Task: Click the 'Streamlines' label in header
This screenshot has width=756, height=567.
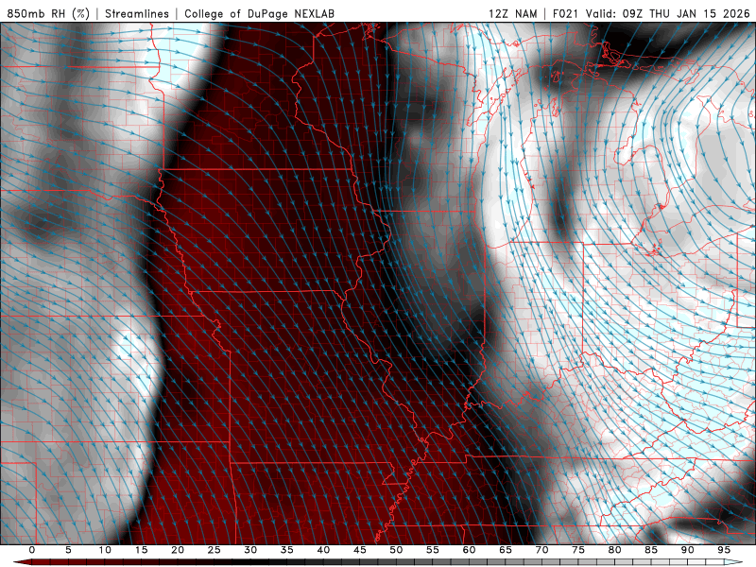Action: [137, 13]
